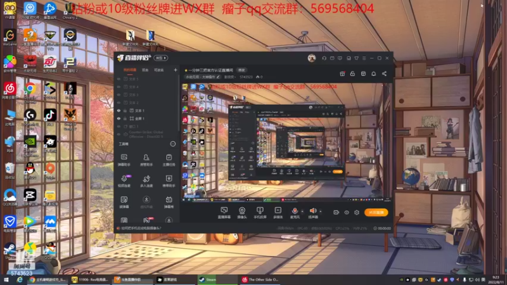Viewport: 507px width, 285px height.
Task: Open the 主播任务 streamer tasks tool
Action: click(169, 160)
